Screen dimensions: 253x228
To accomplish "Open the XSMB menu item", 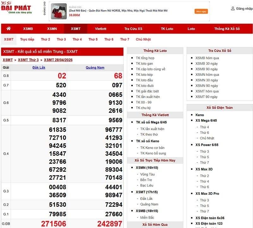I will (28, 29).
